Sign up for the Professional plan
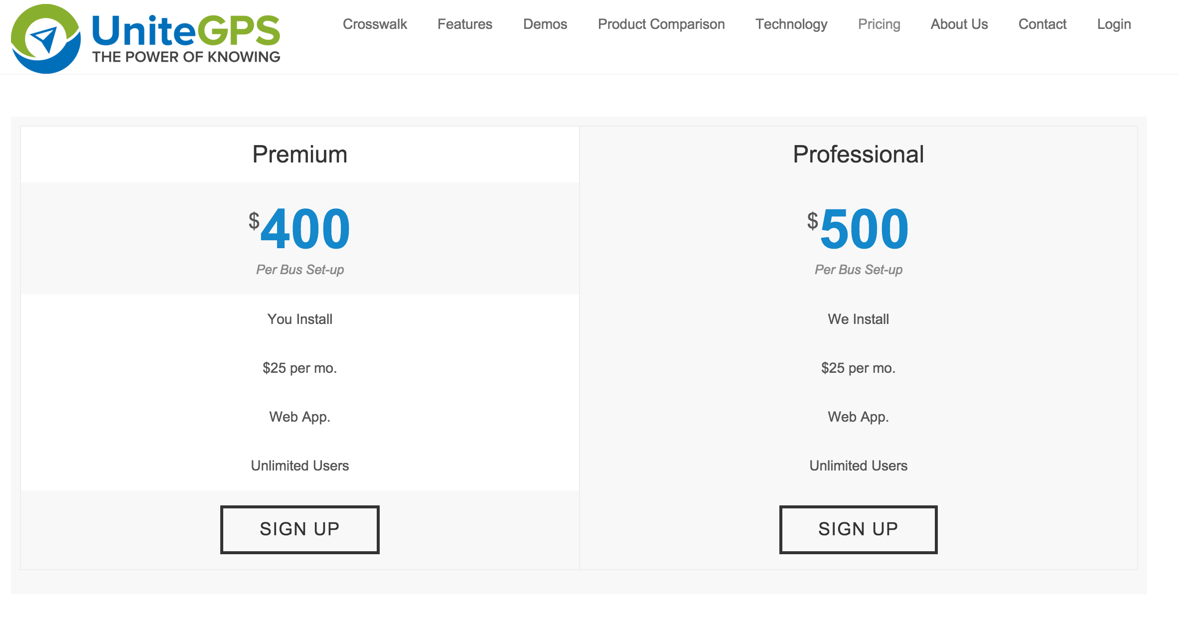Viewport: 1178px width, 625px height. tap(858, 529)
